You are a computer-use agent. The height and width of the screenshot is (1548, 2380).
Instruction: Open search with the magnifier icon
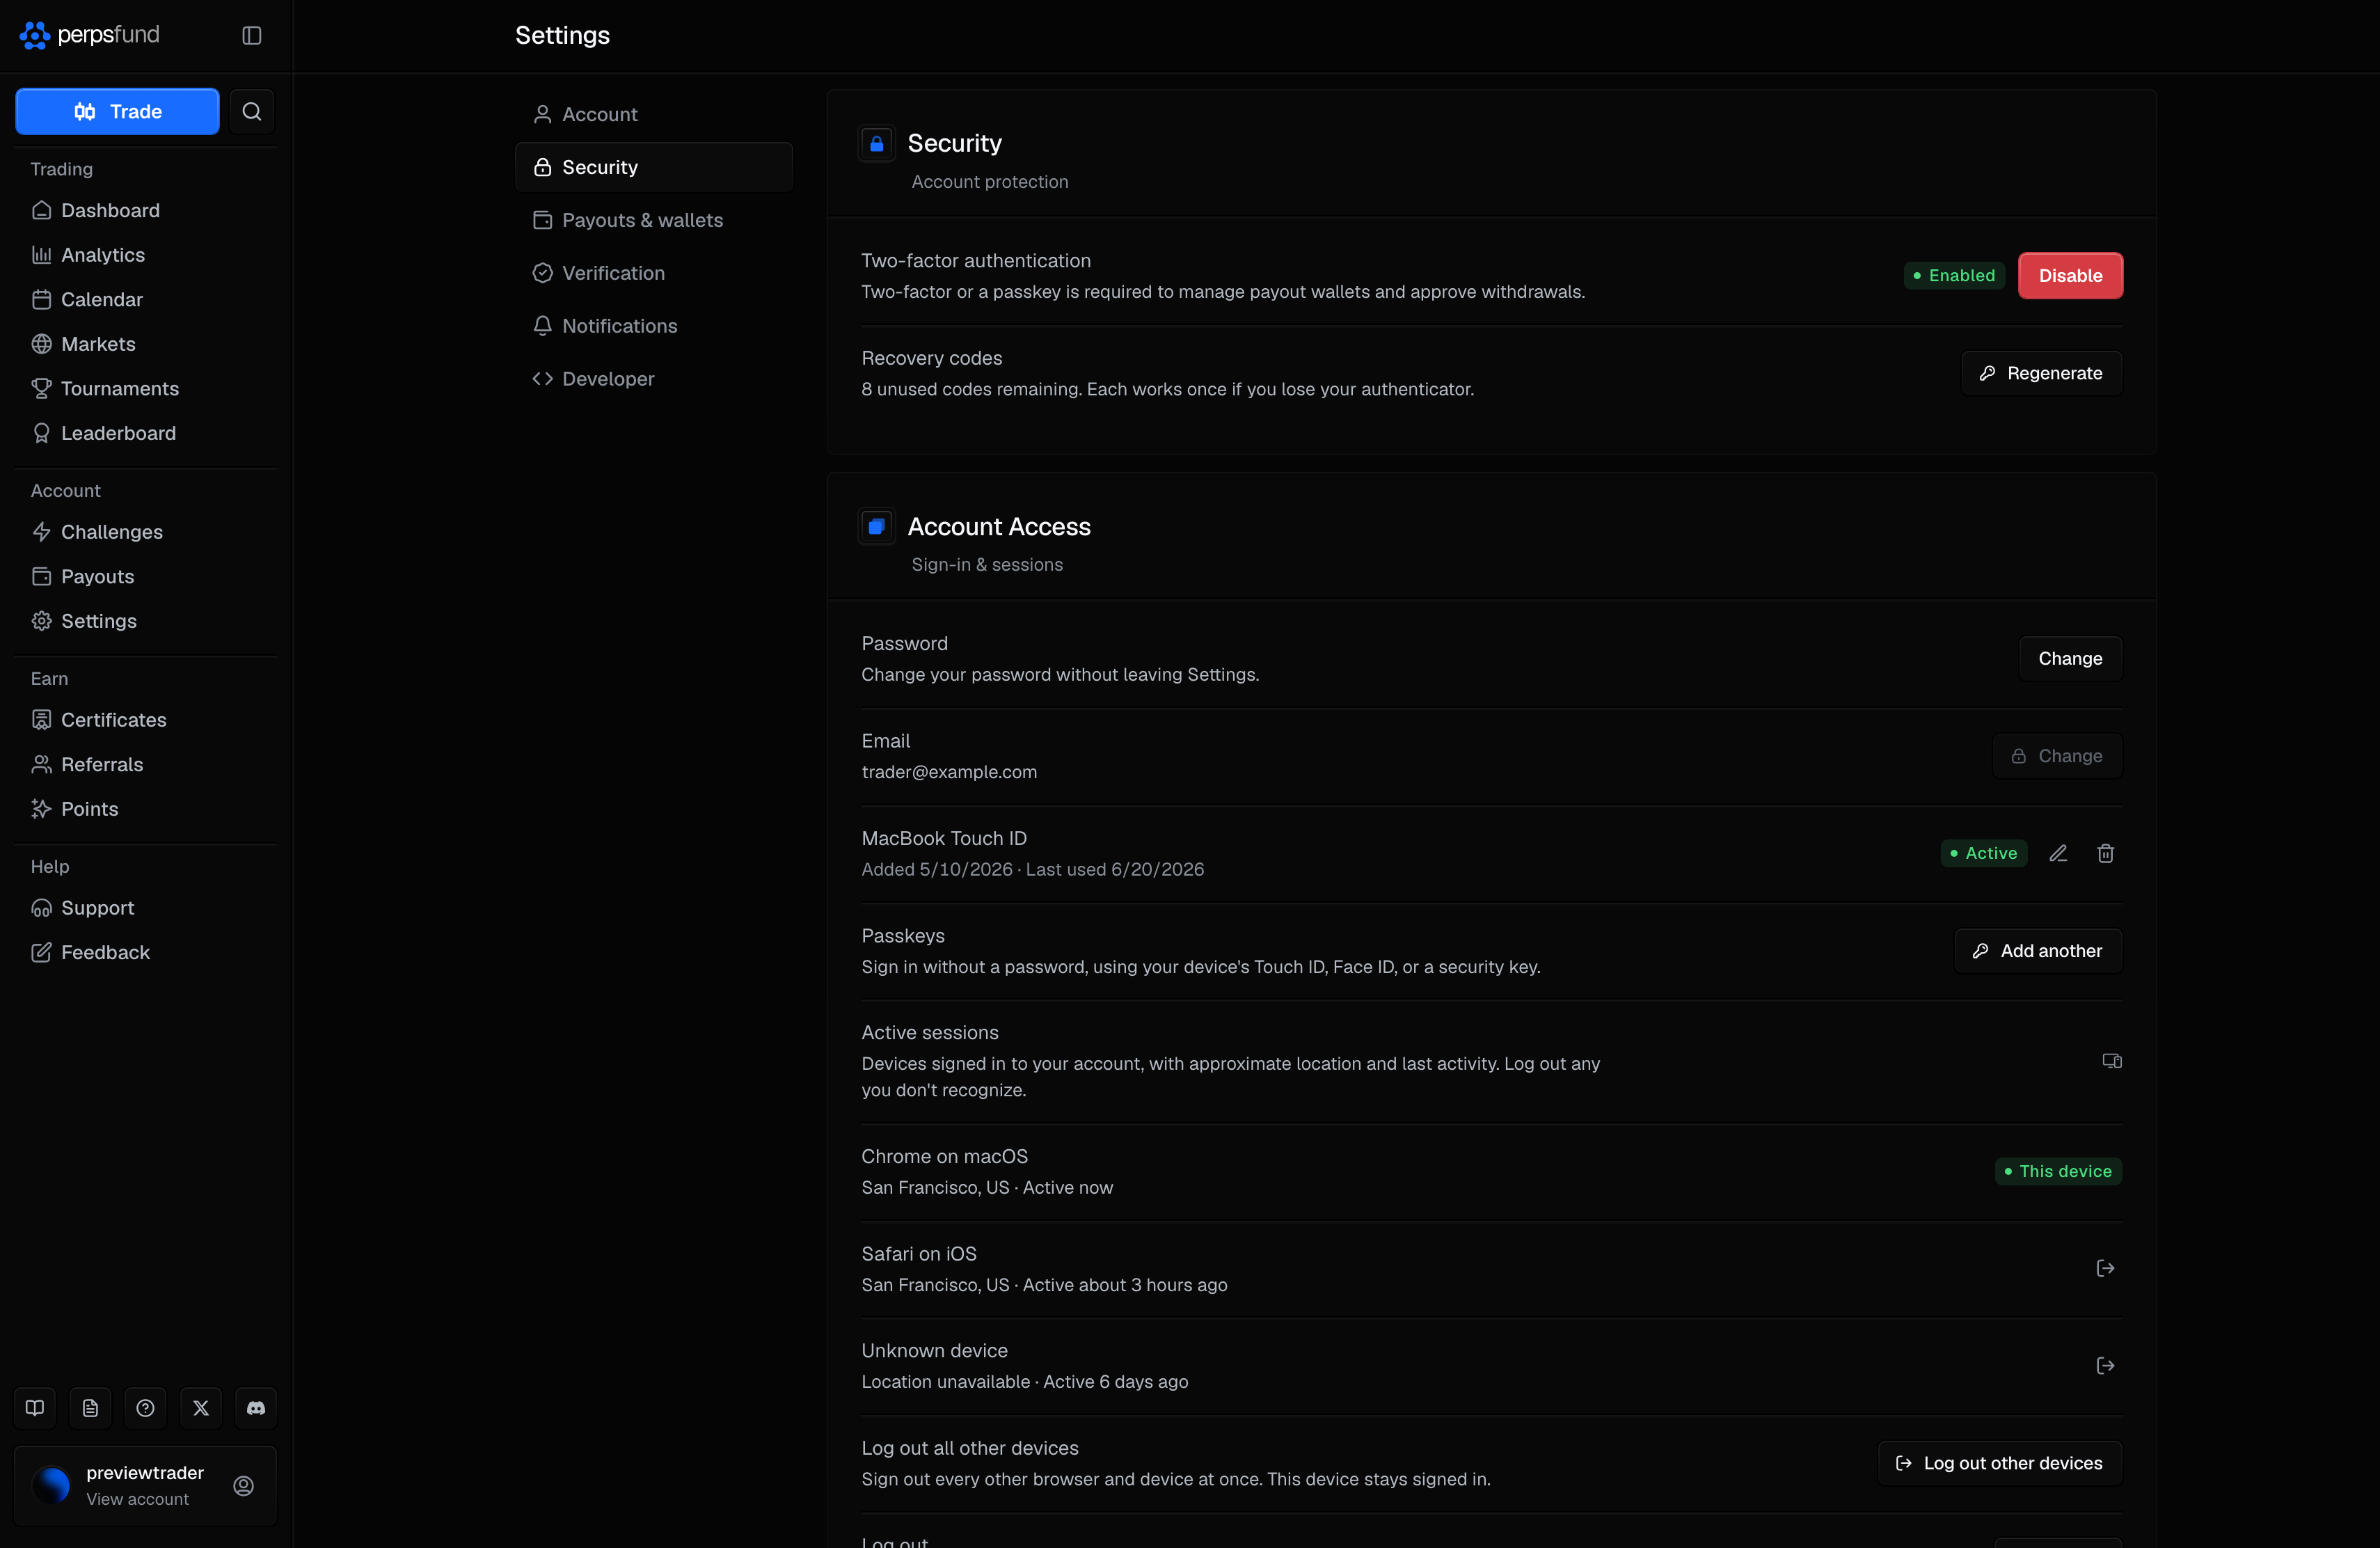pyautogui.click(x=252, y=111)
